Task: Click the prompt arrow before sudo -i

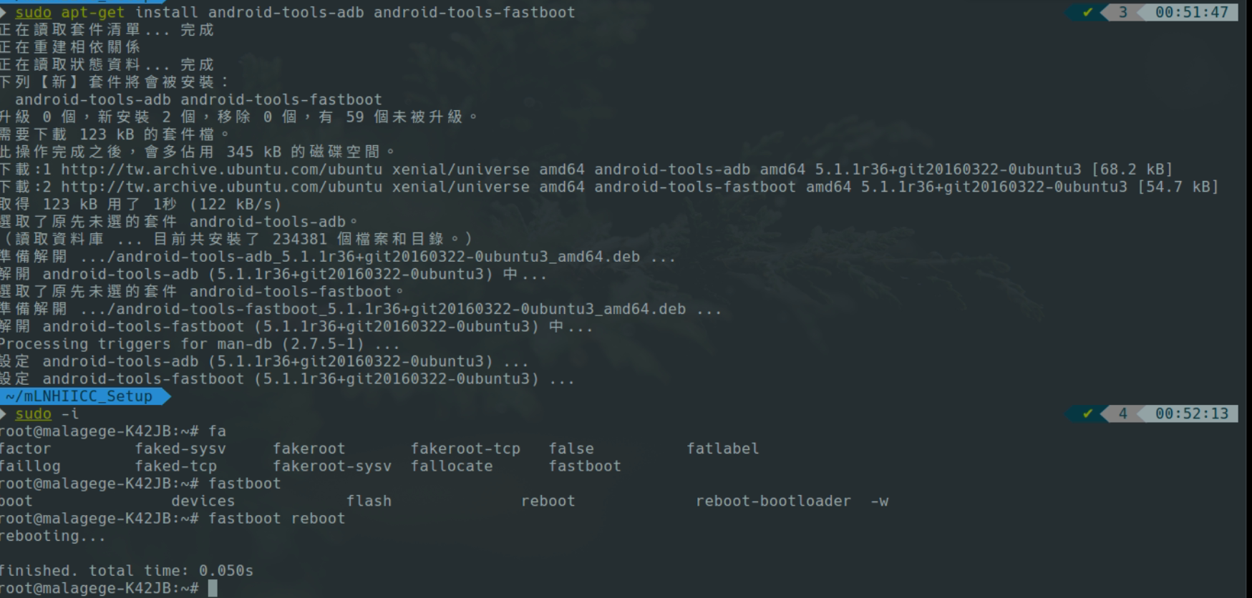Action: click(4, 413)
